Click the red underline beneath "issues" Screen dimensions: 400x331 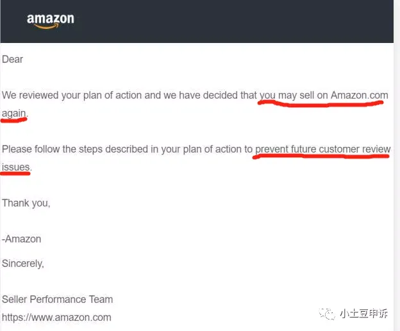(15, 174)
